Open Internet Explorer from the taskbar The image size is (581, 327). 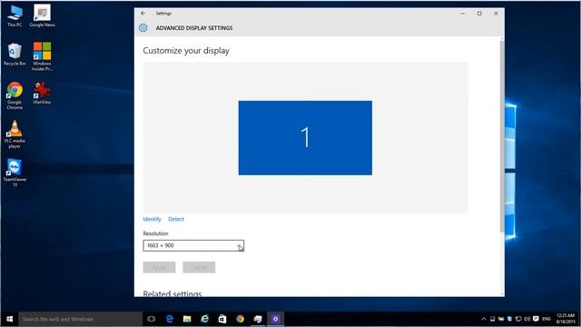(x=204, y=319)
